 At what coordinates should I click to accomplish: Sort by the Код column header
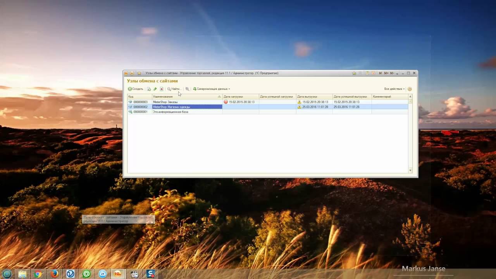click(139, 96)
